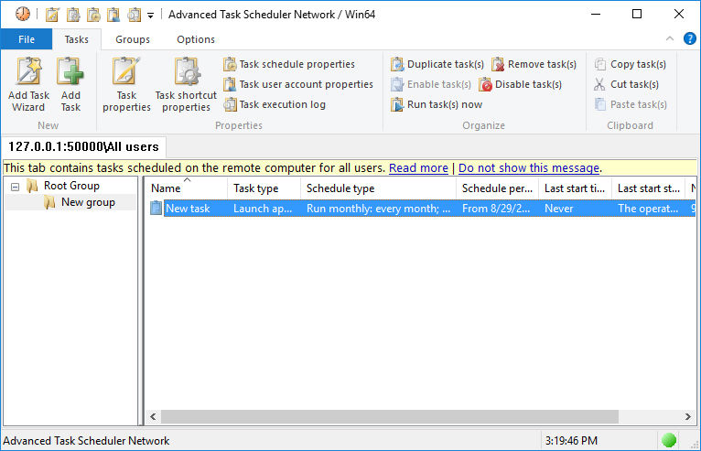
Task: Open Task user account properties from quick access toolbar
Action: point(113,15)
